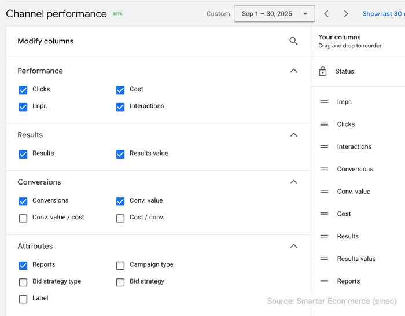Uncheck the Clicks checkbox
This screenshot has height=316, width=405.
click(x=23, y=90)
